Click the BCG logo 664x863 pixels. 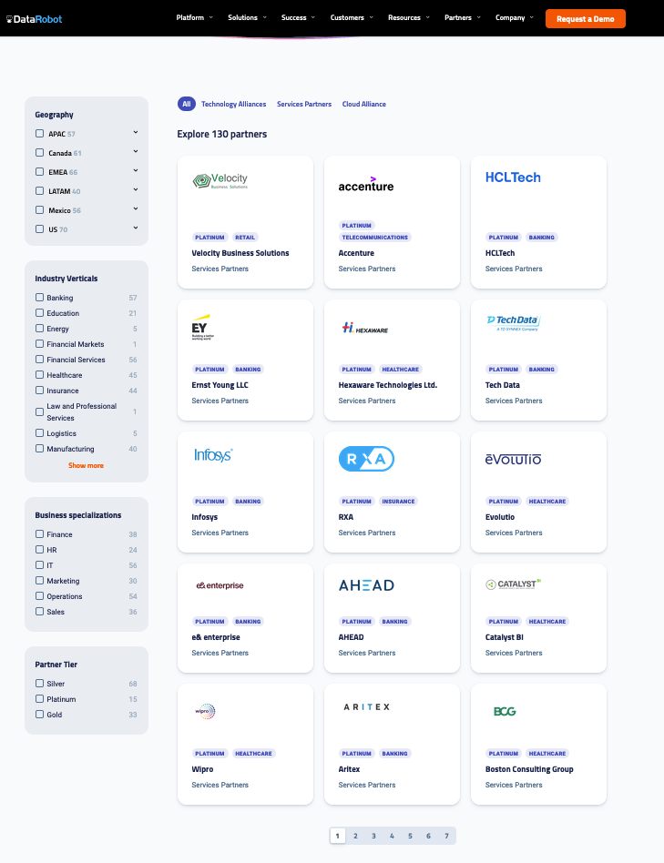tap(505, 711)
